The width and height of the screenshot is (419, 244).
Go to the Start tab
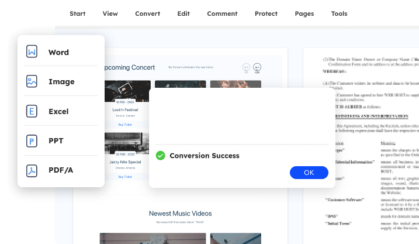pos(78,13)
